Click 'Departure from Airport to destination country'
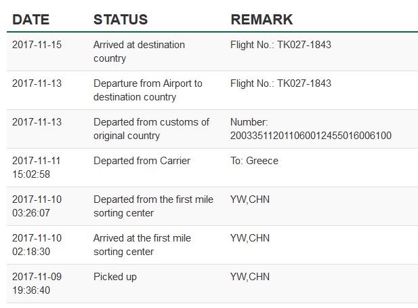Viewport: 418px width, 308px height. [148, 90]
